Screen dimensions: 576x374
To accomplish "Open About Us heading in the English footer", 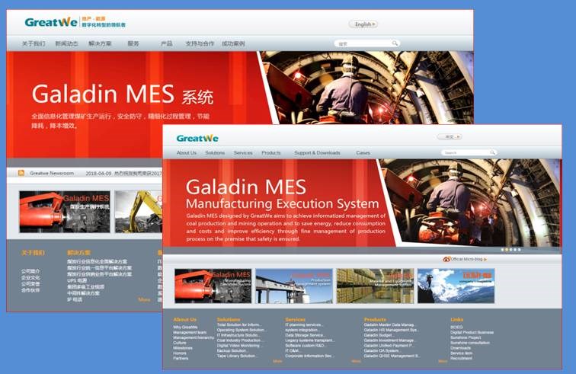I will 185,320.
